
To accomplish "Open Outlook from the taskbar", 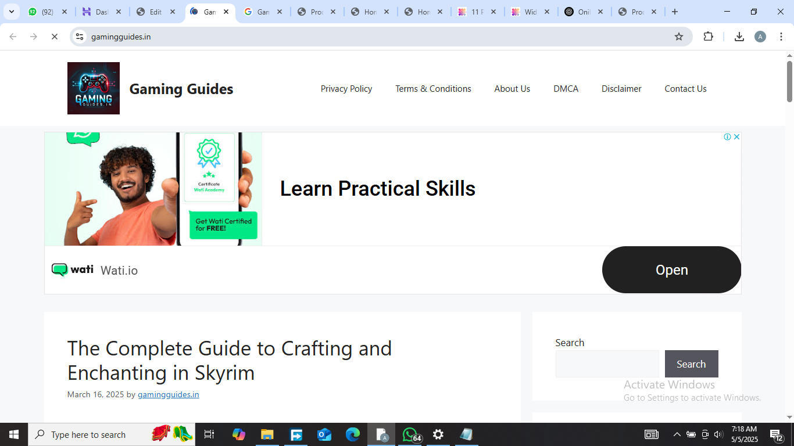I will coord(324,434).
